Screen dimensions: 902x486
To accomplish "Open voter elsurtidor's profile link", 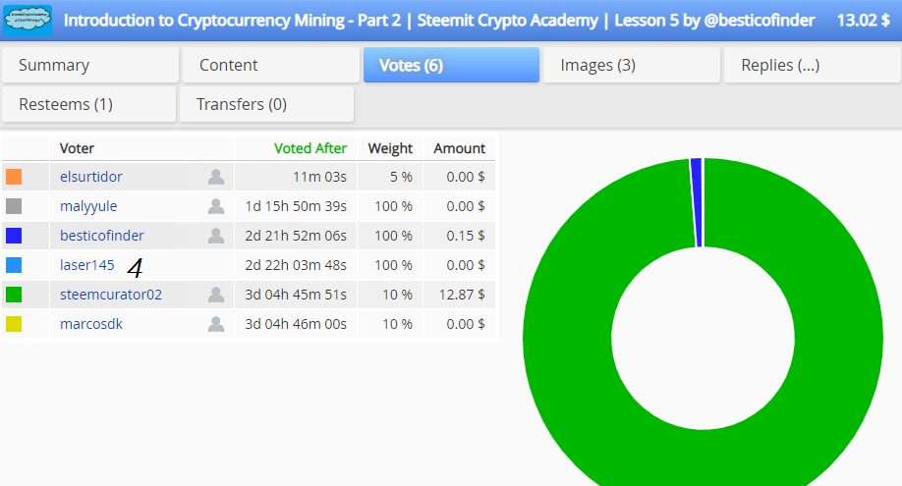I will tap(91, 177).
